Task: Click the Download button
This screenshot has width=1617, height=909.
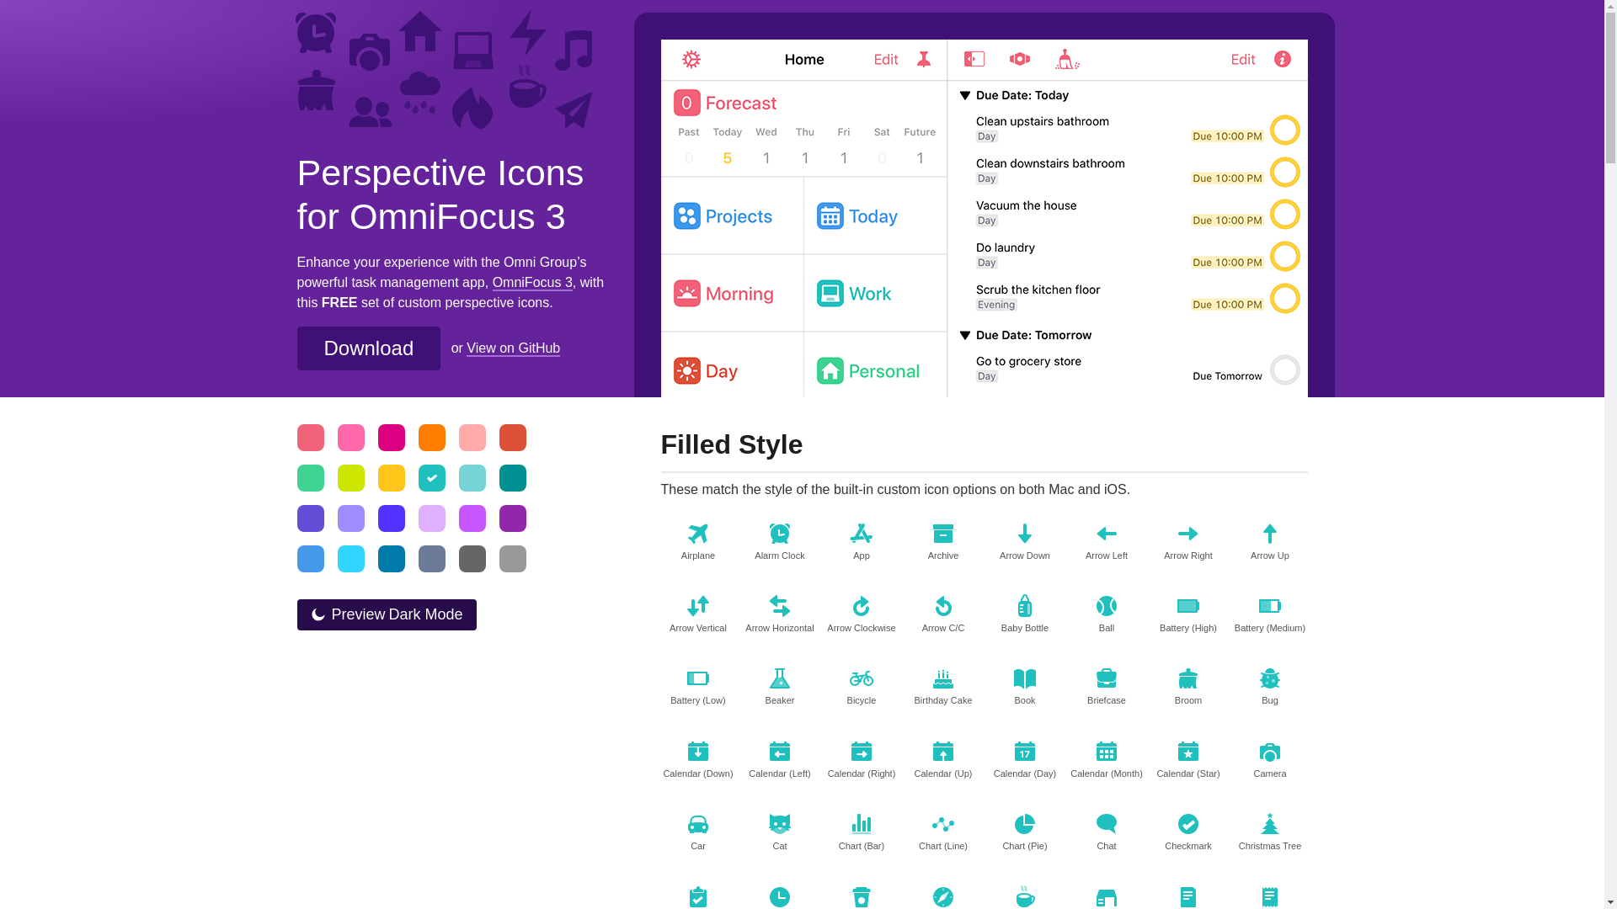Action: pyautogui.click(x=368, y=348)
